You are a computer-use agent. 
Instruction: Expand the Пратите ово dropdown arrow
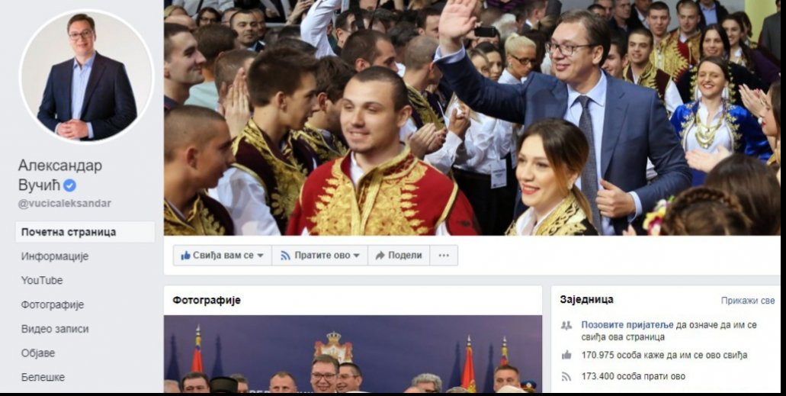(357, 256)
